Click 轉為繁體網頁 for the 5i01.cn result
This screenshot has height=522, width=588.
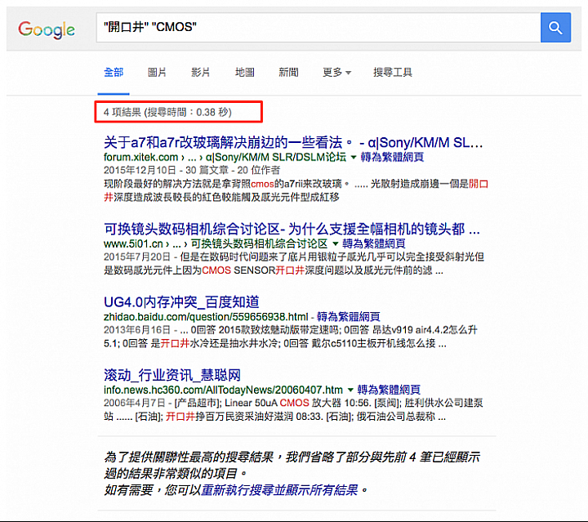point(374,243)
